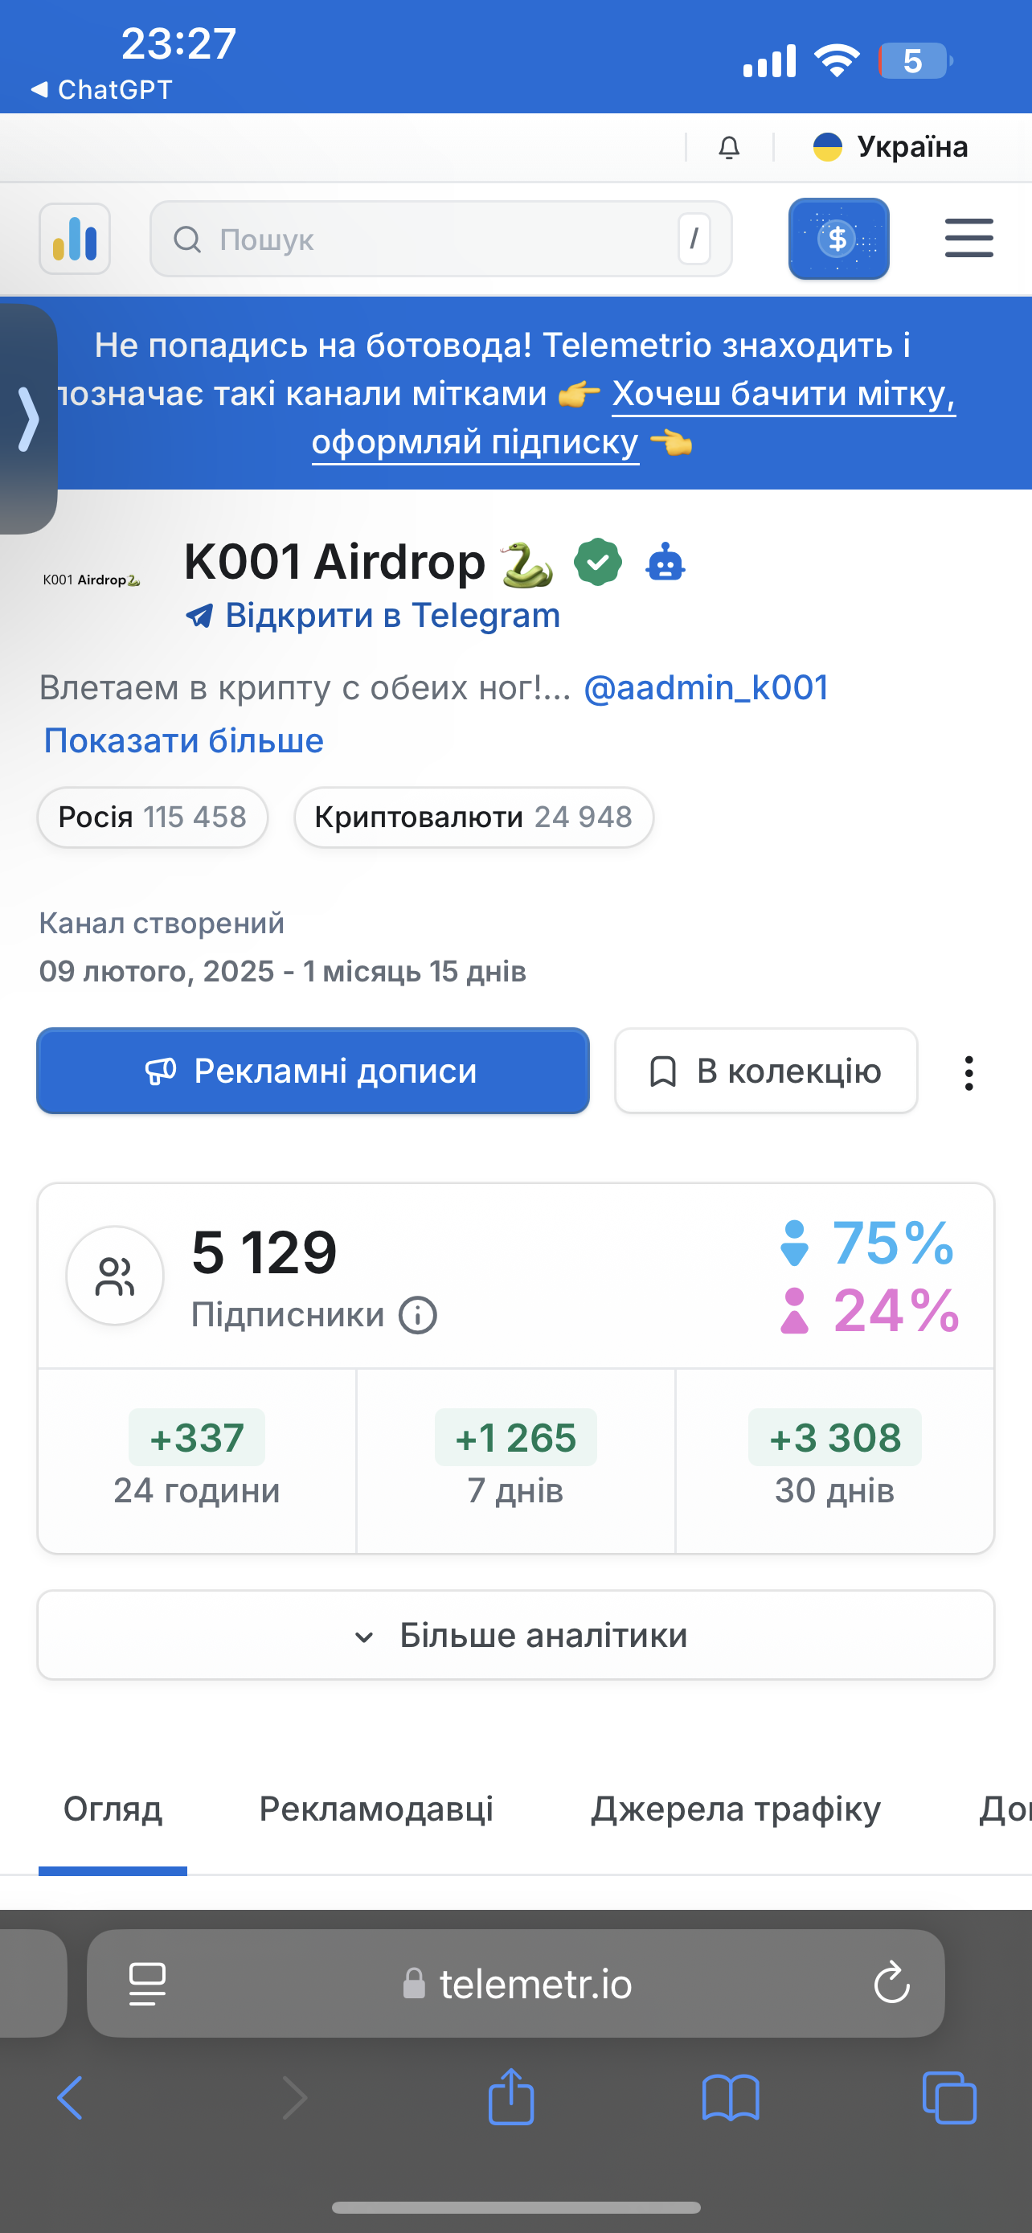This screenshot has width=1032, height=2233.
Task: Click Показати більше link
Action: [184, 740]
